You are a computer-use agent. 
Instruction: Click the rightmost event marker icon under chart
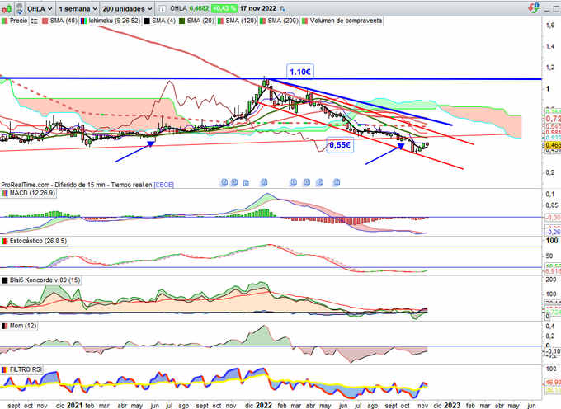(337, 182)
